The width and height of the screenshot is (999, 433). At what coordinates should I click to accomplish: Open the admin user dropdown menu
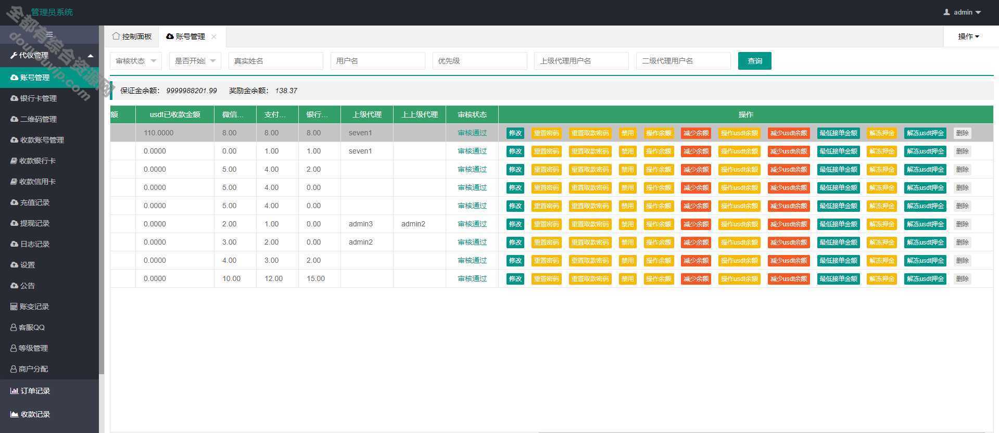click(x=962, y=12)
